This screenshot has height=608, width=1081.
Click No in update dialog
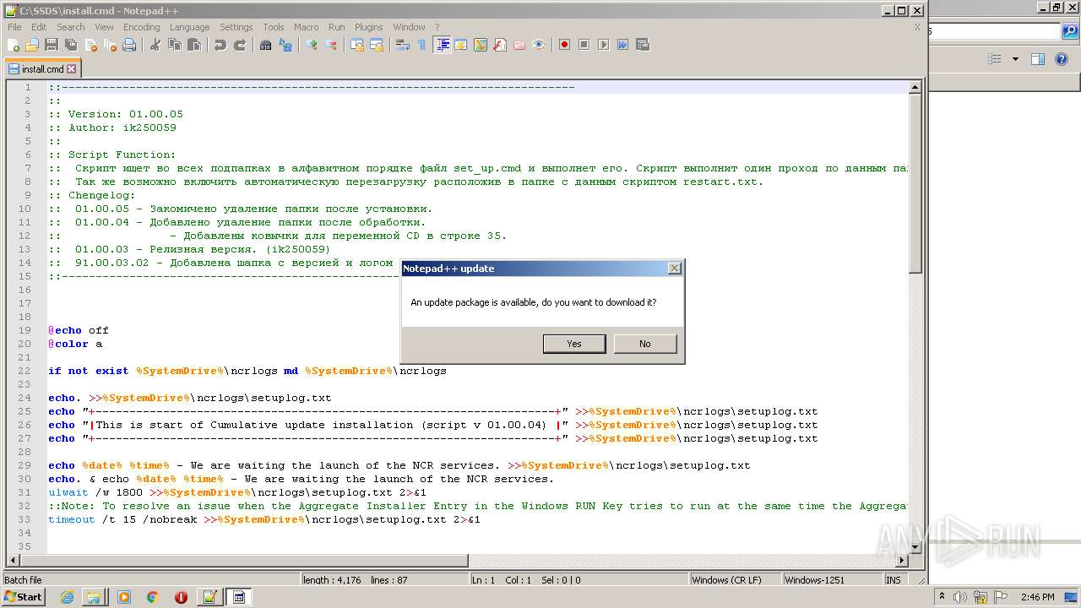pyautogui.click(x=645, y=344)
